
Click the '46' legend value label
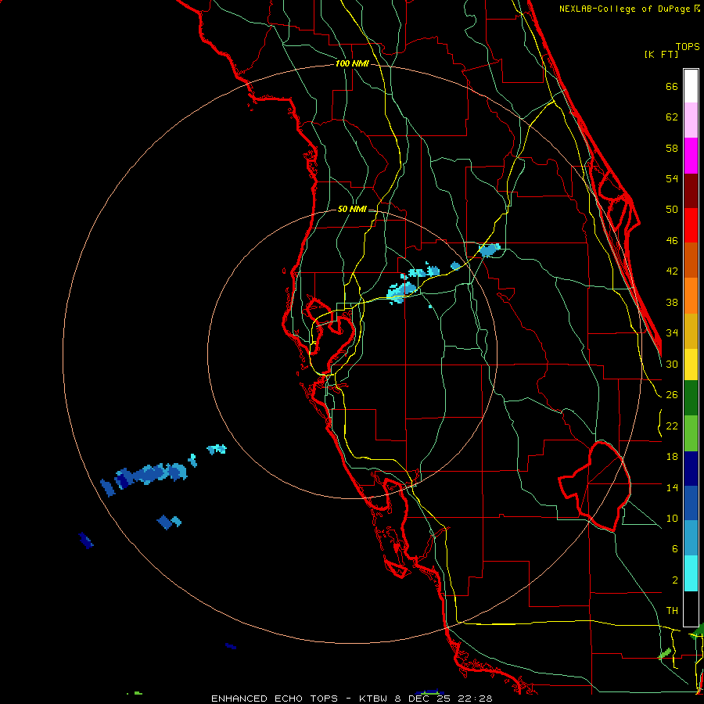coord(672,241)
